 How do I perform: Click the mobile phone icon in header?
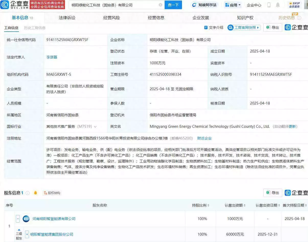269,5
